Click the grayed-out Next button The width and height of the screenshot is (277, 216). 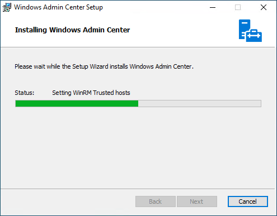pyautogui.click(x=197, y=201)
